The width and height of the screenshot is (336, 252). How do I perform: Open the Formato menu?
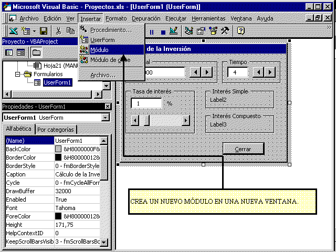(116, 19)
